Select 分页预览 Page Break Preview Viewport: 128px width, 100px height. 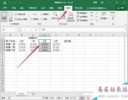coord(11,17)
